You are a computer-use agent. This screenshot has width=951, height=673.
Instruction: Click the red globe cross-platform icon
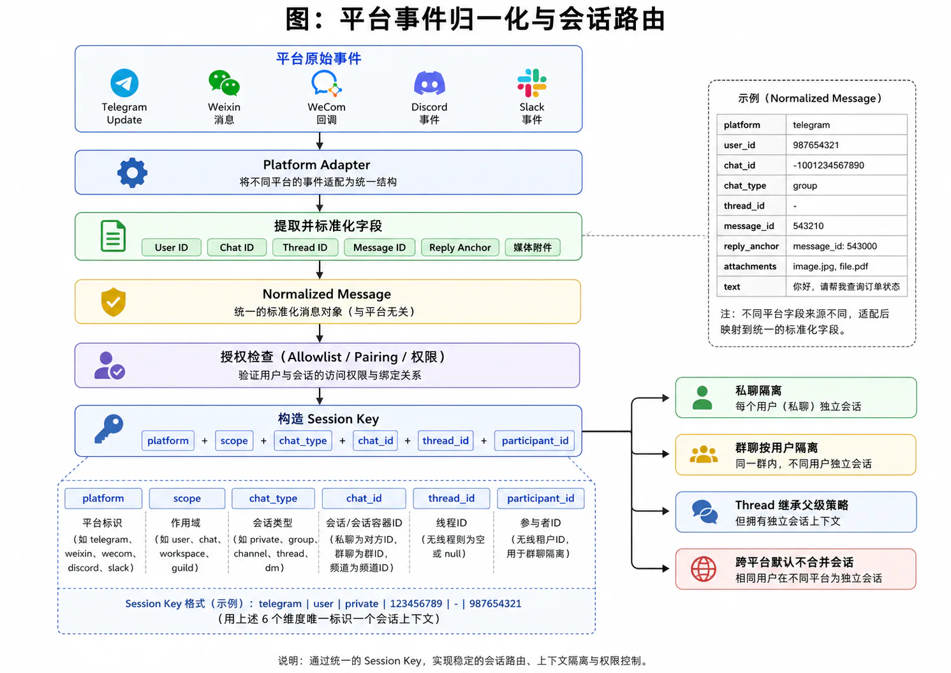pyautogui.click(x=704, y=569)
